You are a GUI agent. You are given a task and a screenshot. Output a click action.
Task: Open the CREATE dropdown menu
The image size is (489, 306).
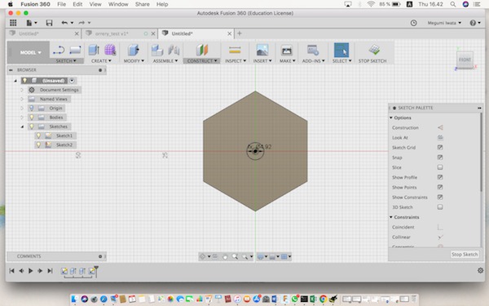[101, 61]
